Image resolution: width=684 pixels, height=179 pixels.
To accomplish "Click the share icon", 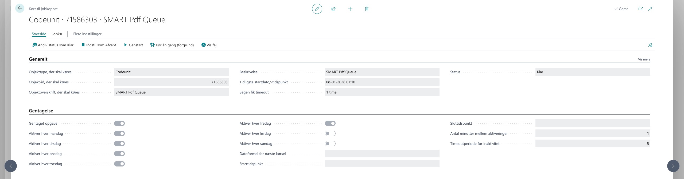I will click(333, 9).
